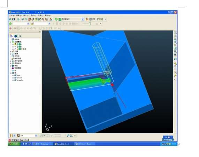Click the open project folder icon
This screenshot has height=157, width=199.
pyautogui.click(x=10, y=19)
